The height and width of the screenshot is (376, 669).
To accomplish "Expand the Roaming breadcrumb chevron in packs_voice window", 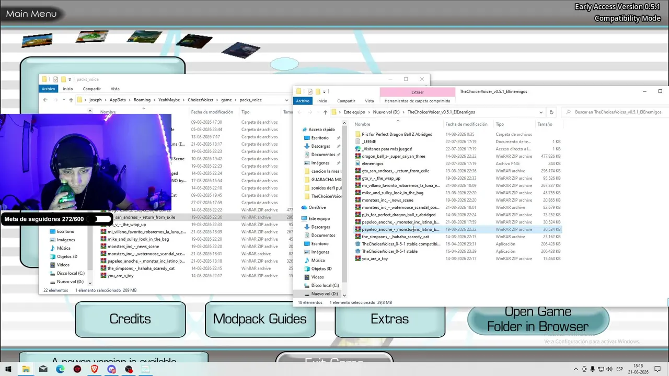I will (154, 100).
